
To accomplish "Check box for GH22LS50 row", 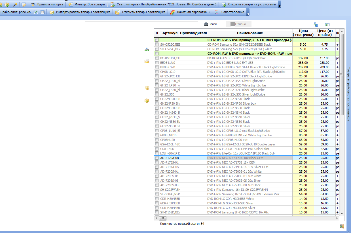I will (157, 94).
